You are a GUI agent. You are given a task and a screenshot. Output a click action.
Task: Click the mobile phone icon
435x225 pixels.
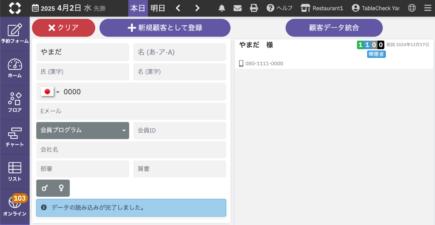pyautogui.click(x=241, y=64)
